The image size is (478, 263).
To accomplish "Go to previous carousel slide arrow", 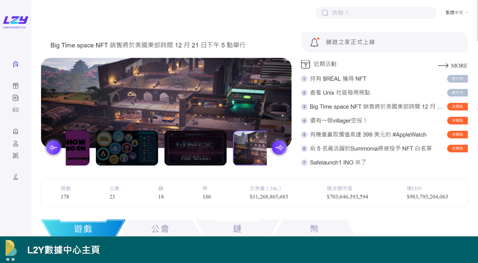I will [x=53, y=148].
